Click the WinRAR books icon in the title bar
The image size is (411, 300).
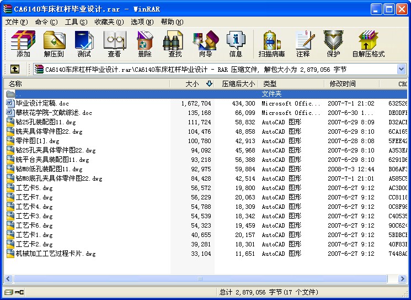coord(8,9)
